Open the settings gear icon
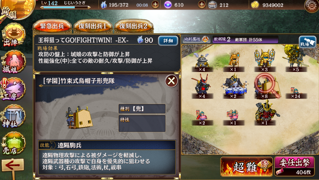The image size is (319, 180). pos(311,6)
